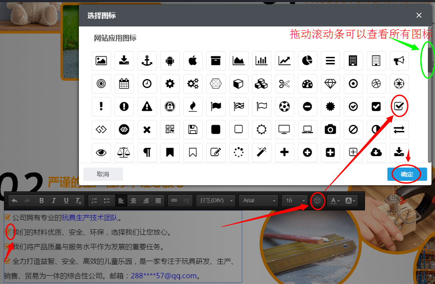The width and height of the screenshot is (435, 284).
Task: Open the 段落(DIV) paragraph format dropdown
Action: coord(216,201)
